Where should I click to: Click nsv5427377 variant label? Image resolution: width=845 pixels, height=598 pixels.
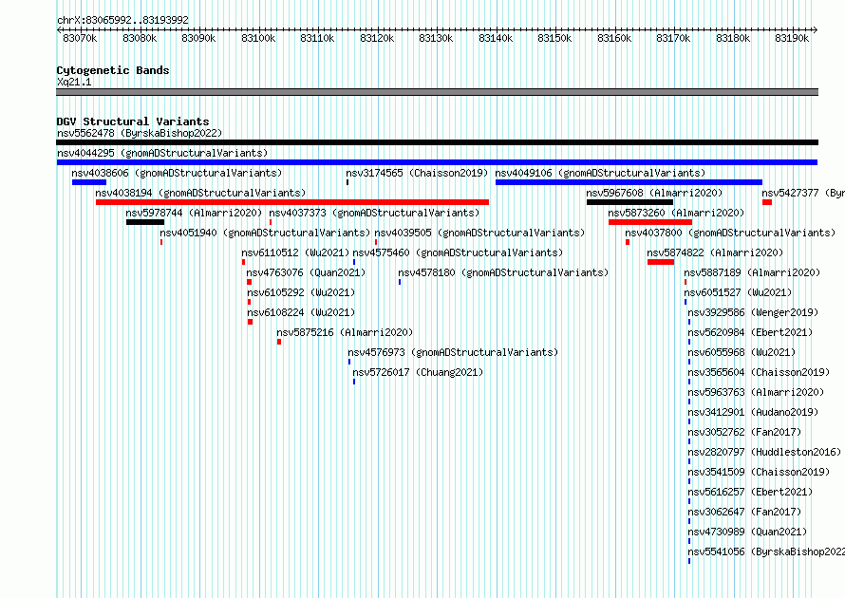tap(803, 193)
